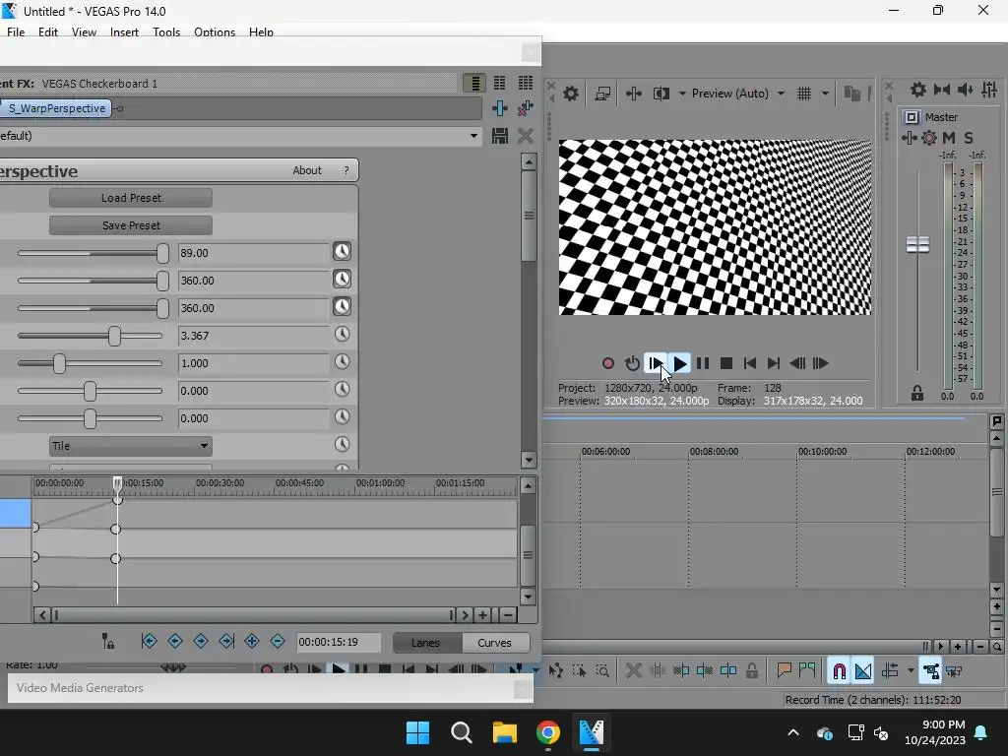The image size is (1008, 756).
Task: Expand the Auto Ripple mode dropdown arrow
Action: (x=911, y=671)
